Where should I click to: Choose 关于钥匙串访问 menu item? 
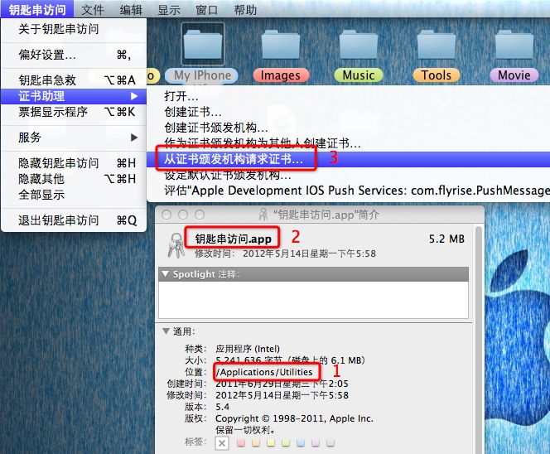[74, 29]
